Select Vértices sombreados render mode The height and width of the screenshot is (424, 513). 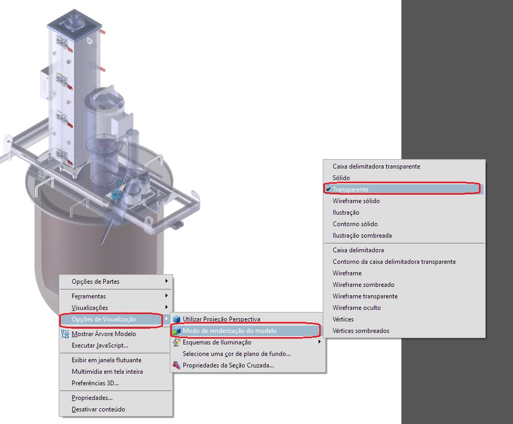coord(404,331)
